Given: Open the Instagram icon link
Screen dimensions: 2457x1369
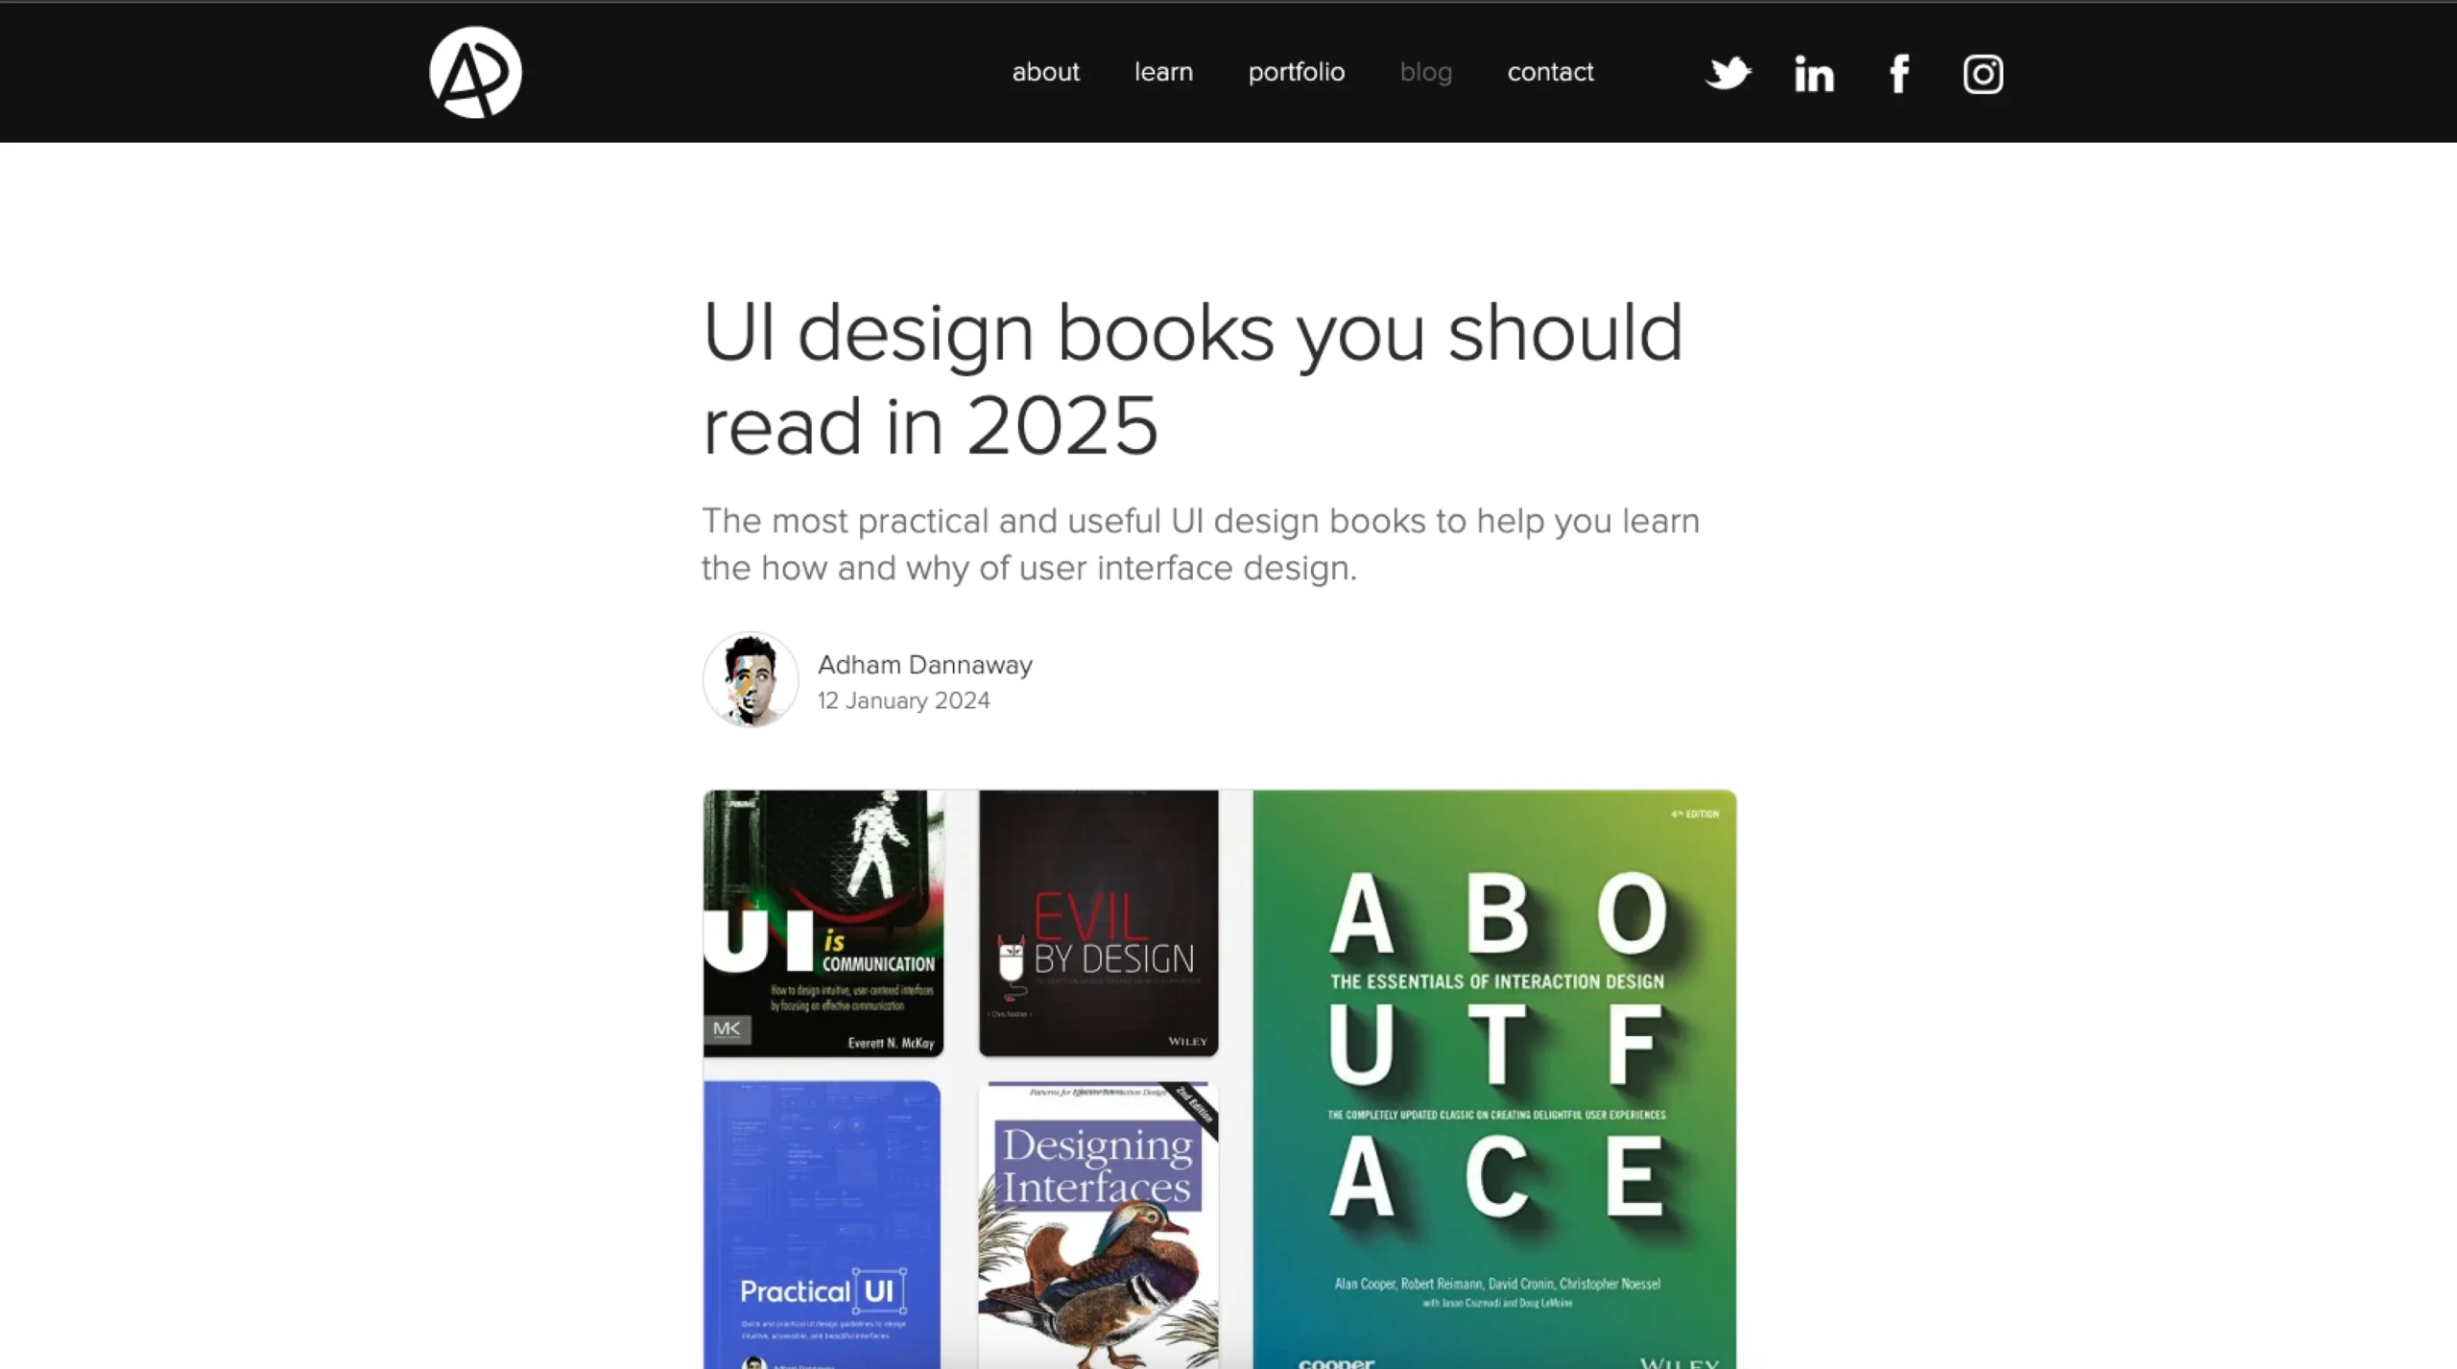Looking at the screenshot, I should point(1983,74).
